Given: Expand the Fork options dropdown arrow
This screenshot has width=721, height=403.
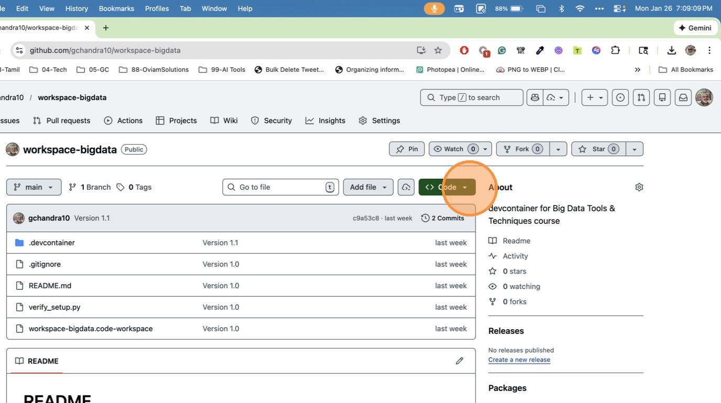Looking at the screenshot, I should (558, 149).
